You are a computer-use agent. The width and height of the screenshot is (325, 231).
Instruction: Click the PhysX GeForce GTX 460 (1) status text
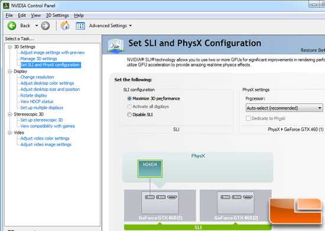click(x=295, y=130)
